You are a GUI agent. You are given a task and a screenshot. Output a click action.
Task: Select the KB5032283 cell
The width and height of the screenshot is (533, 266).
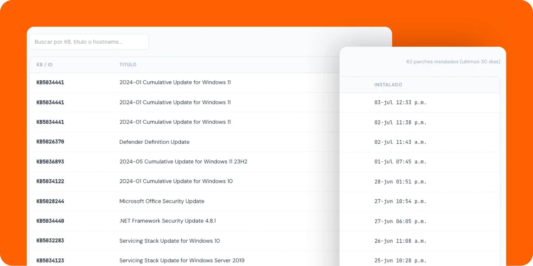click(x=50, y=241)
